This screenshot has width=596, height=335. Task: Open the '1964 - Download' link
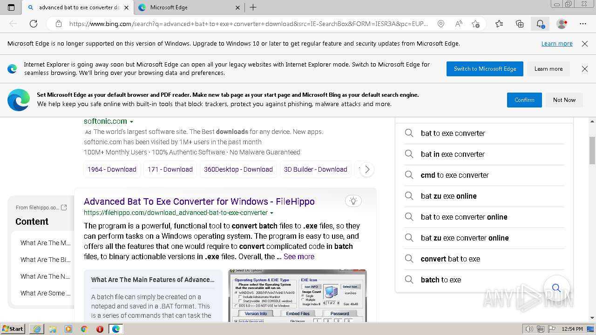tap(112, 169)
